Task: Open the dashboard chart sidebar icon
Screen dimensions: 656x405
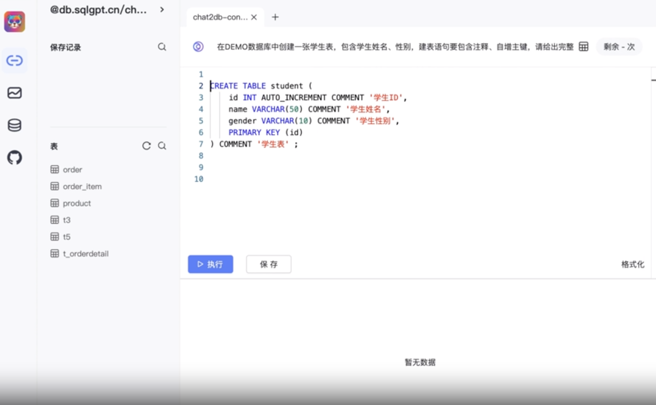Action: (15, 93)
